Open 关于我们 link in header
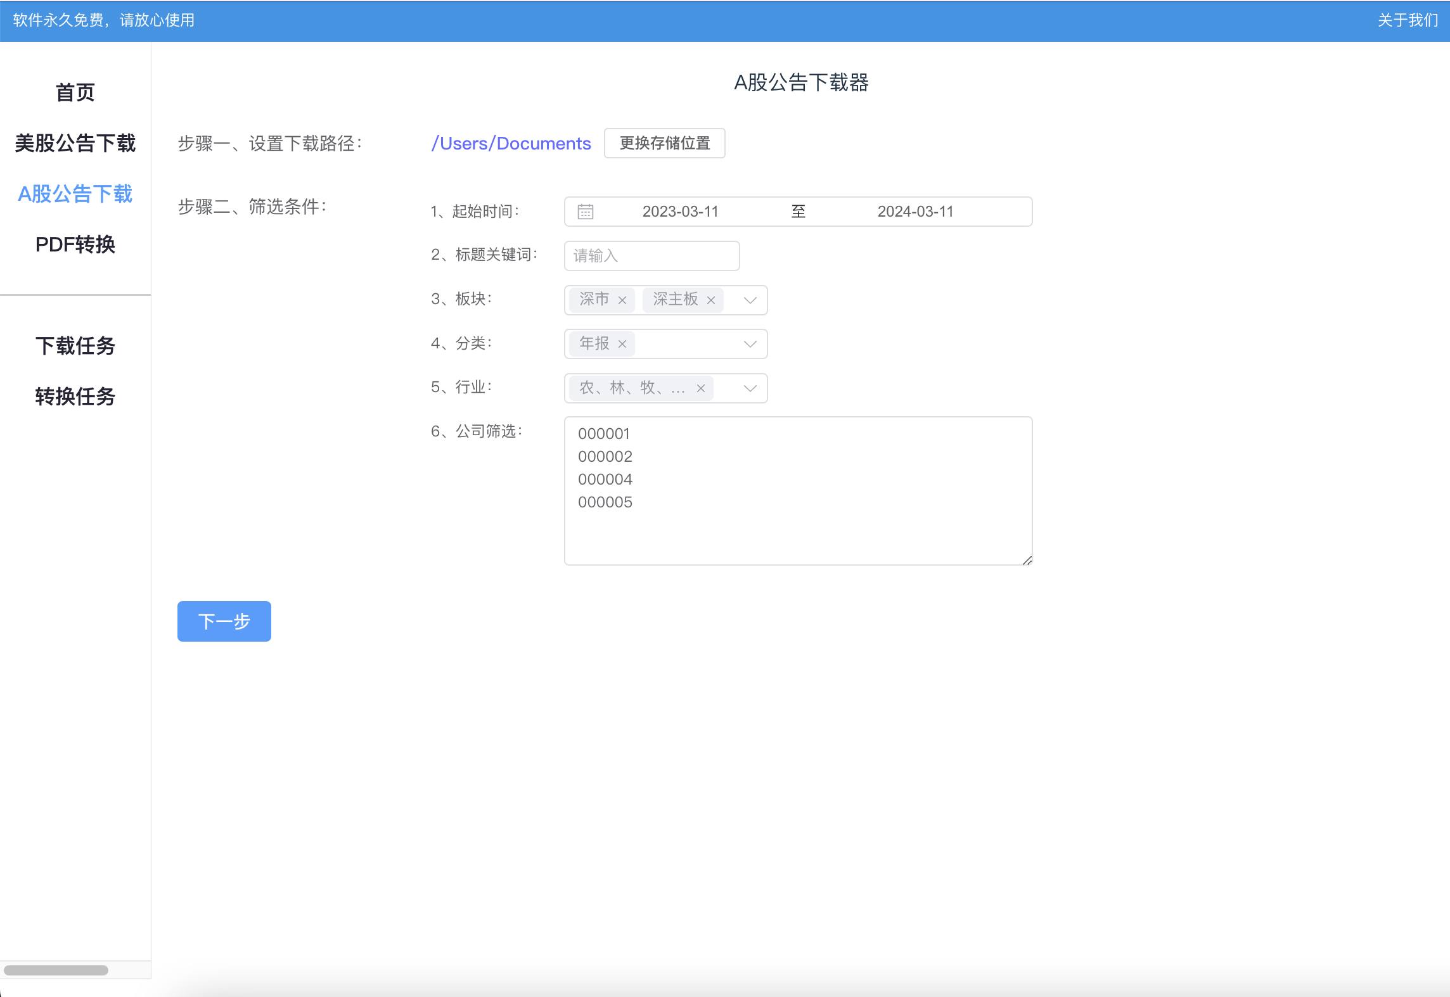 pos(1408,20)
